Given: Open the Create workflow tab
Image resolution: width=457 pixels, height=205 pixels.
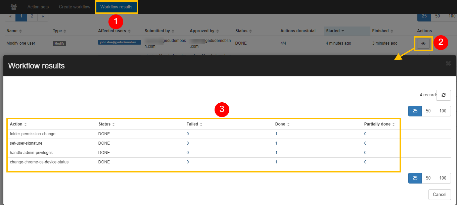Looking at the screenshot, I should (75, 7).
